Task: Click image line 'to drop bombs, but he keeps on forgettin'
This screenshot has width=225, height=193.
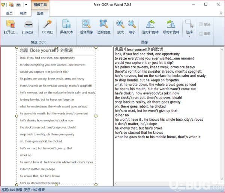Action: [x=47, y=100]
